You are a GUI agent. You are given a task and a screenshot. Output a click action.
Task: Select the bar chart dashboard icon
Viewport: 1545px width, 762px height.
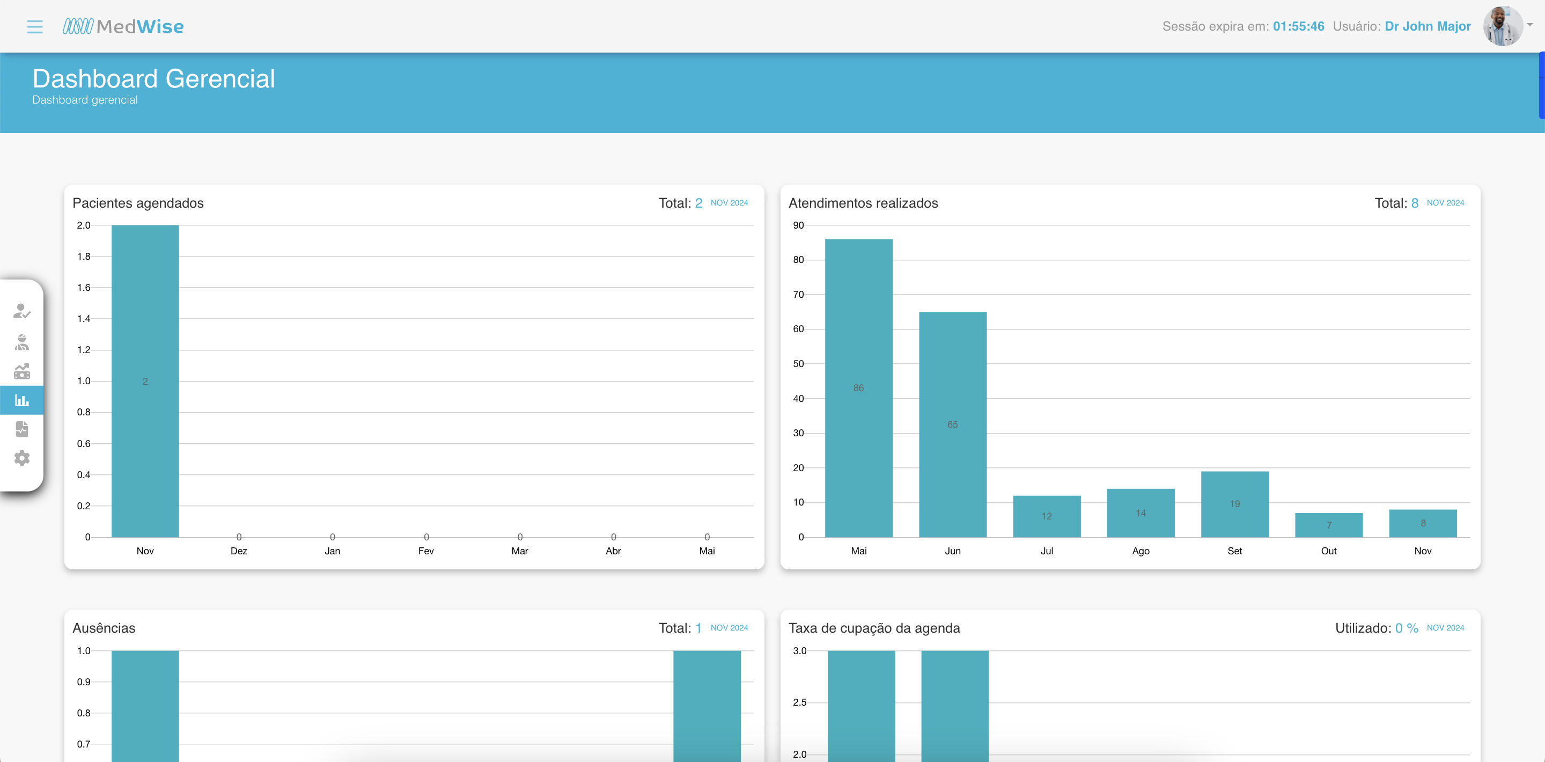[21, 400]
